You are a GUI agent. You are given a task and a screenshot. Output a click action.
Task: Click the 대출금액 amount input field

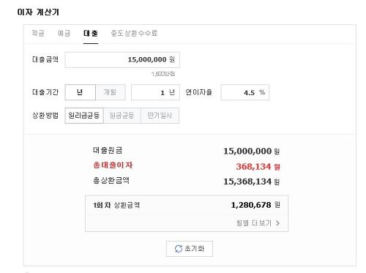click(x=122, y=60)
